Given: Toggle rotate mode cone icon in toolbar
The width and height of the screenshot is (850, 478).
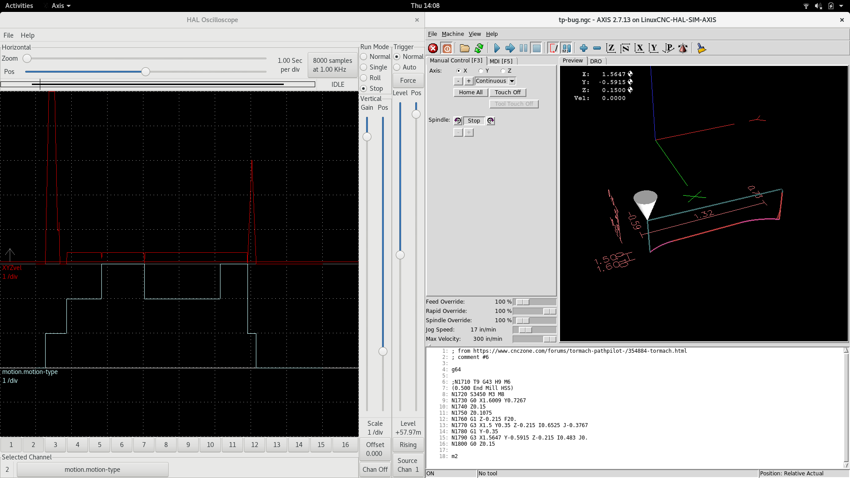Looking at the screenshot, I should click(683, 48).
